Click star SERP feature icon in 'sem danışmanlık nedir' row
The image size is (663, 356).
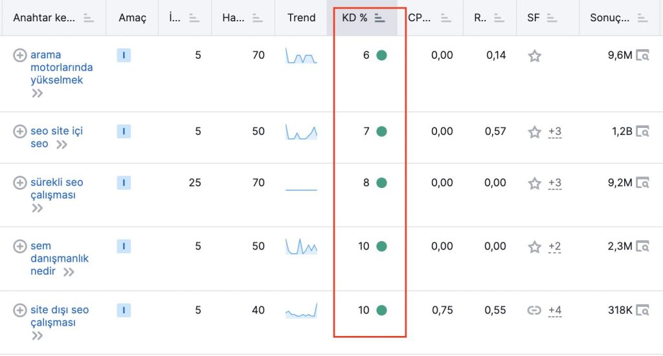pyautogui.click(x=534, y=247)
